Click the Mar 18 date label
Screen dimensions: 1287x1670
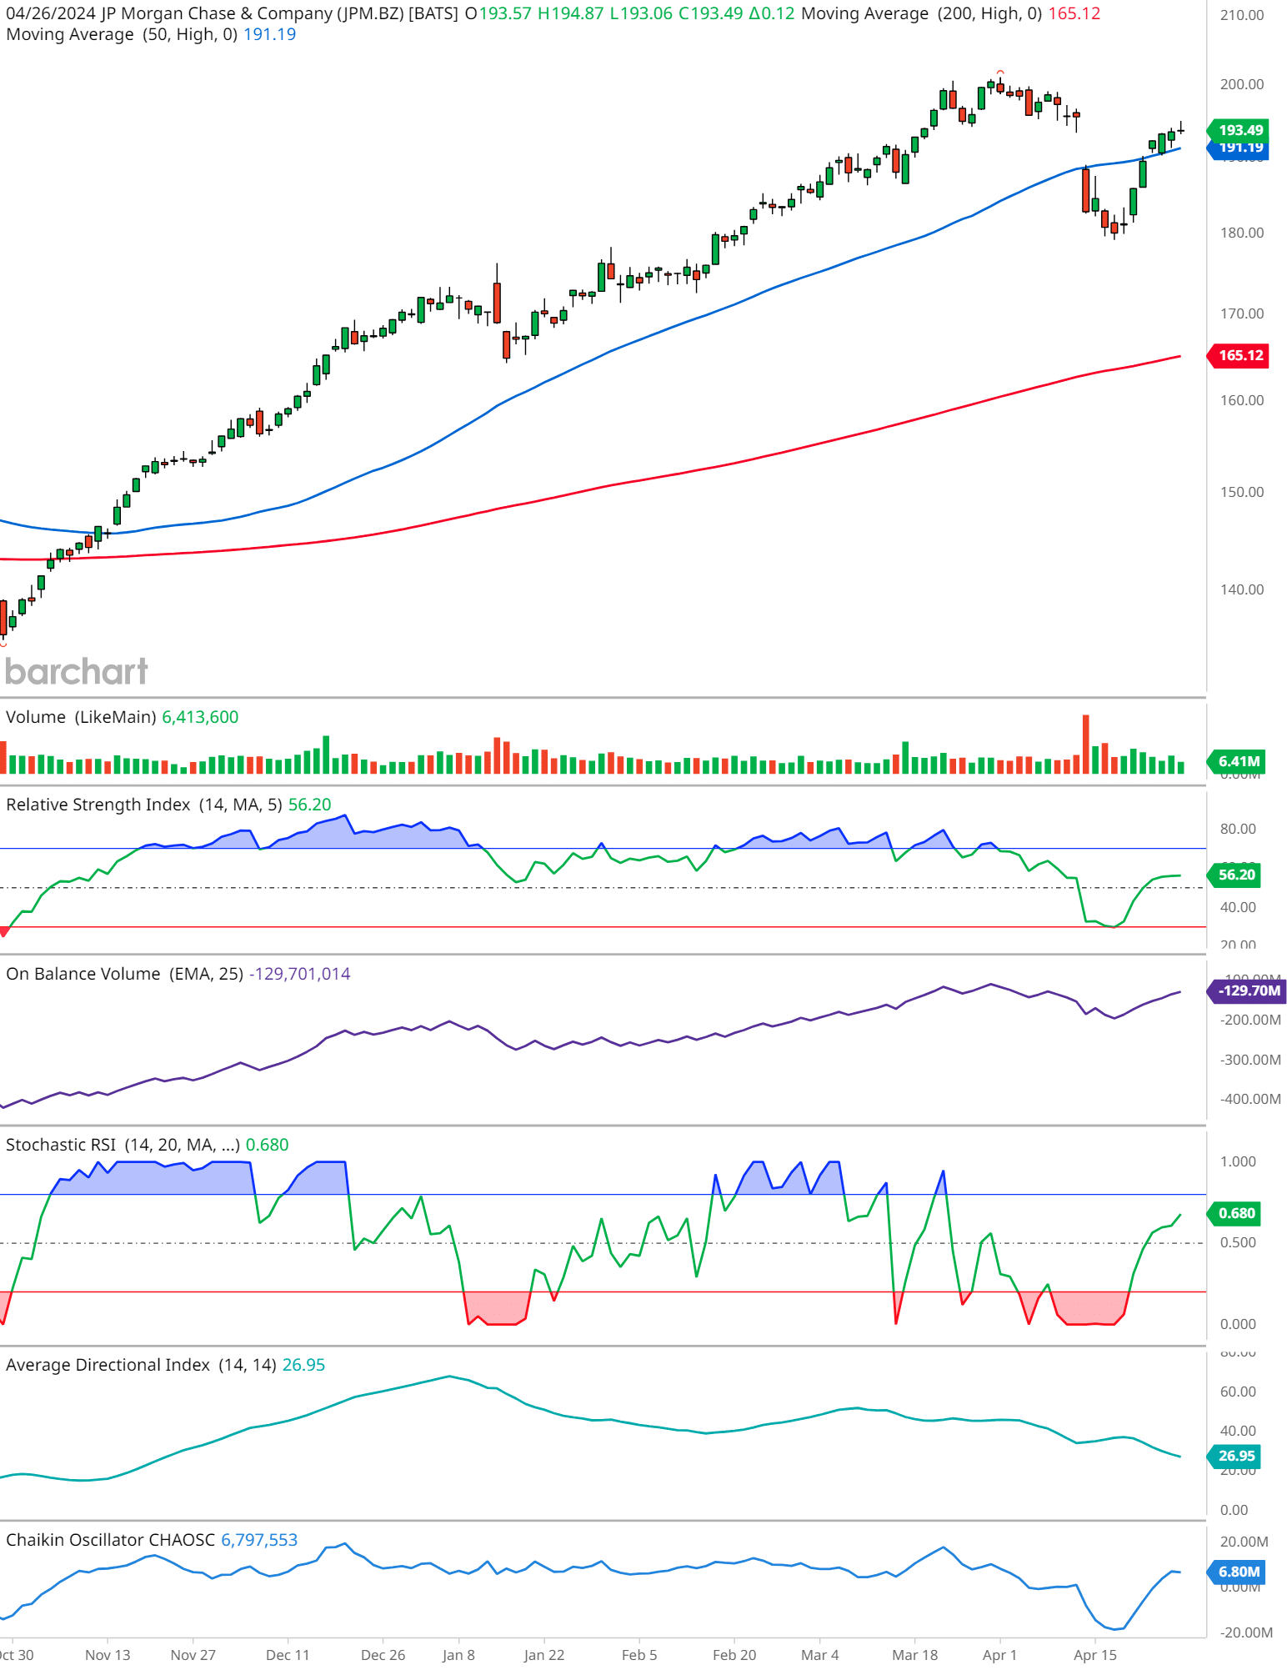[914, 1655]
